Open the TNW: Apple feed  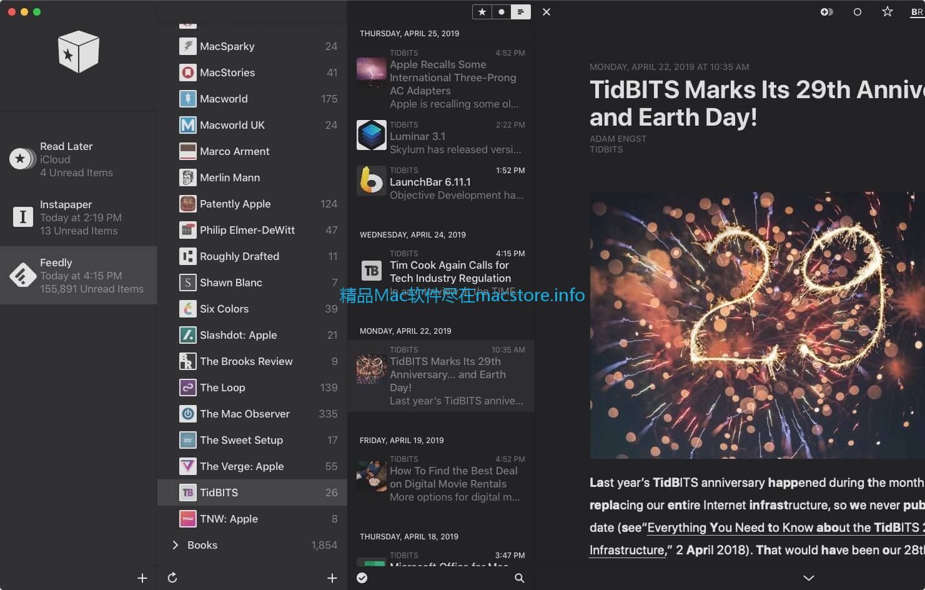252,519
